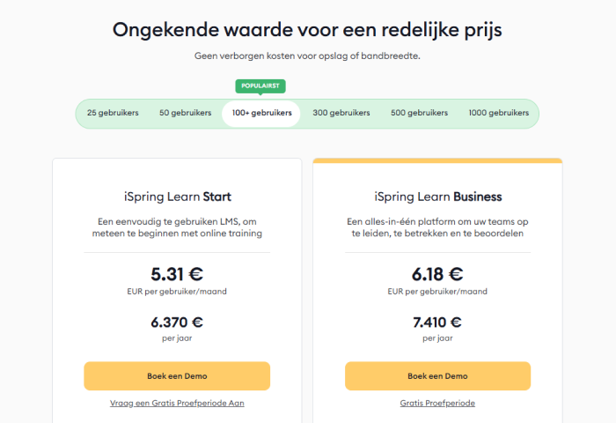Click the 6.370 € yearly price
The image size is (616, 423).
(177, 323)
